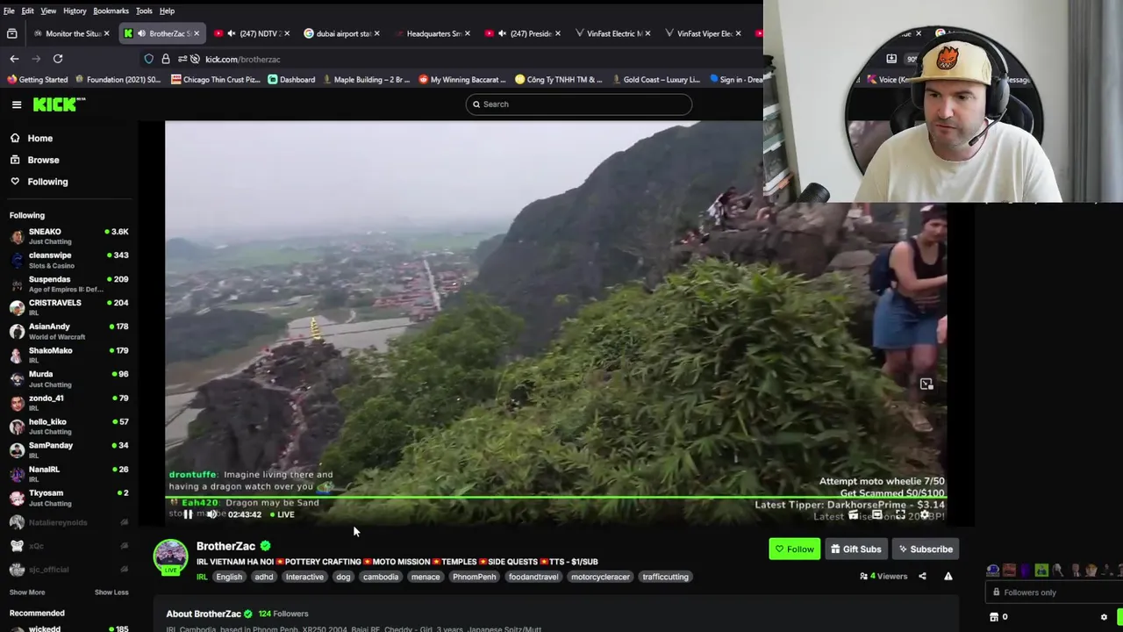Screen dimensions: 1123x632
Task: Collapse the following list with Show Less
Action: (x=111, y=592)
